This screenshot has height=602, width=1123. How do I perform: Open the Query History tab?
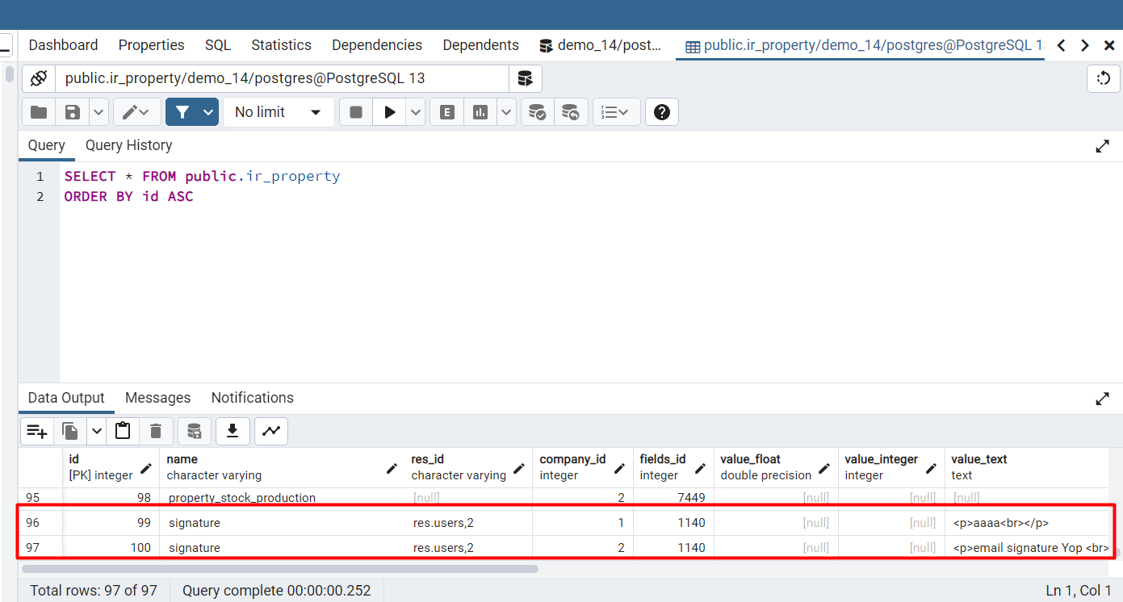click(x=128, y=145)
